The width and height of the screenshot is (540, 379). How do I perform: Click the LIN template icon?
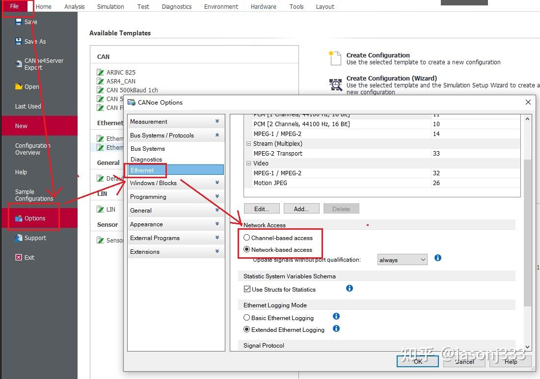tap(100, 209)
